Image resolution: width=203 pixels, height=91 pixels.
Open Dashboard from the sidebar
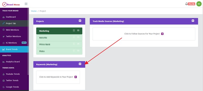click(14, 17)
